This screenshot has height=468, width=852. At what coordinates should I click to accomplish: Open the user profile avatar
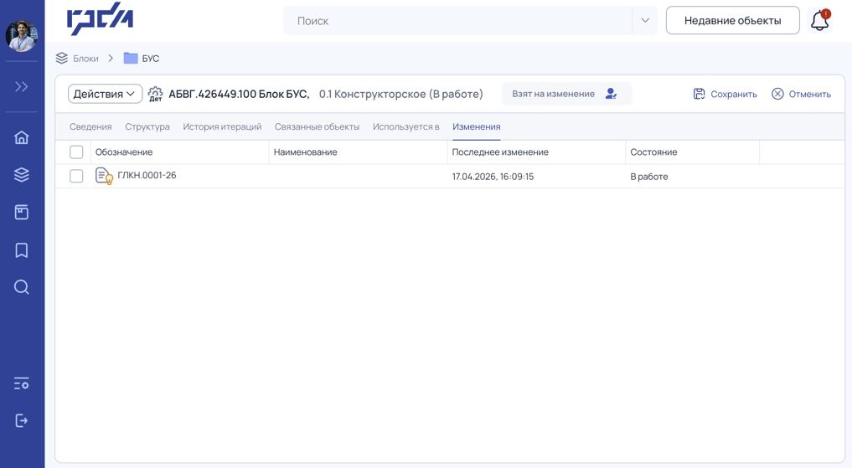[21, 36]
